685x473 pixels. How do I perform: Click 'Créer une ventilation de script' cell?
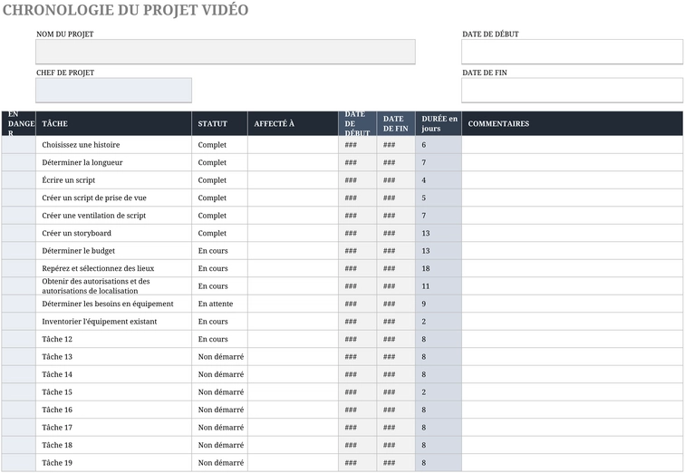coord(113,216)
